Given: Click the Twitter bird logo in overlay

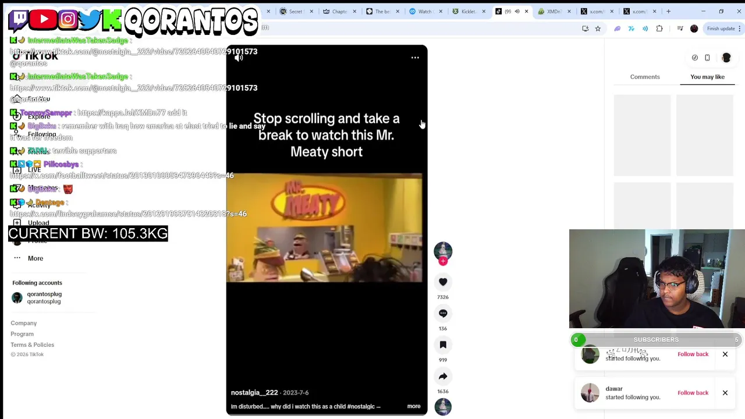Looking at the screenshot, I should click(90, 19).
